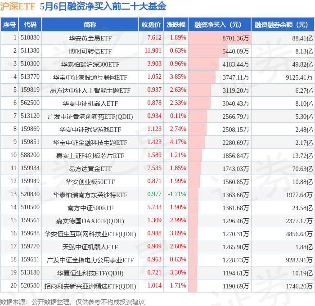
Task: Select fund name 易方达中证人工智能主题ETF
Action: point(90,90)
